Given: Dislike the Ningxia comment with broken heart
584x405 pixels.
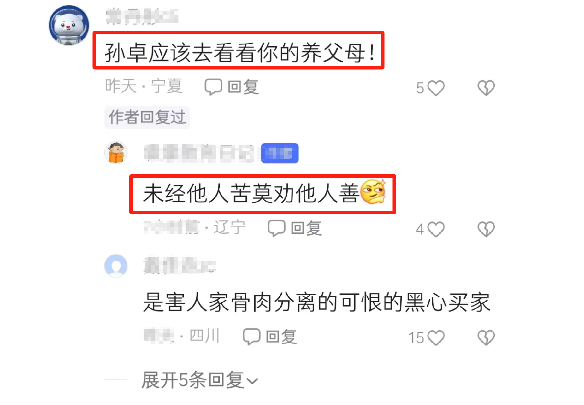Looking at the screenshot, I should (x=486, y=88).
